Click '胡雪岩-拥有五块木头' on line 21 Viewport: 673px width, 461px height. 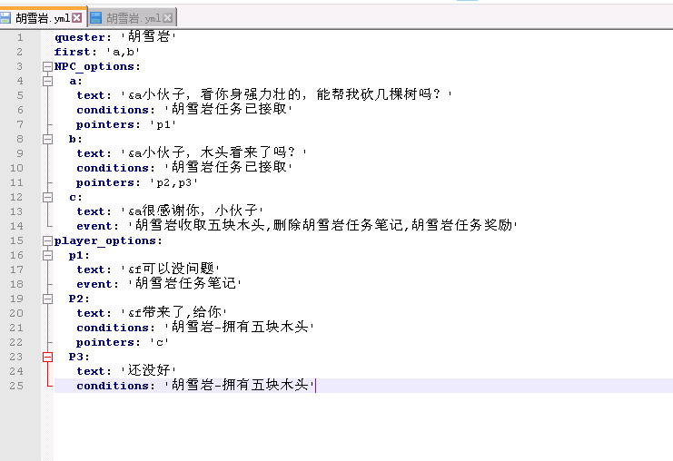[x=240, y=327]
